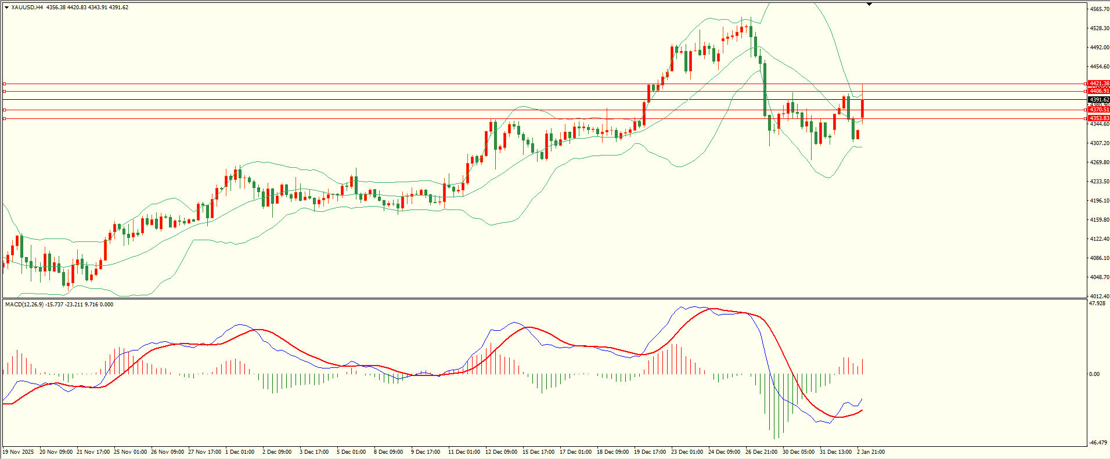Click the MACD(12,26,9) indicator label
The width and height of the screenshot is (1110, 459).
point(59,304)
